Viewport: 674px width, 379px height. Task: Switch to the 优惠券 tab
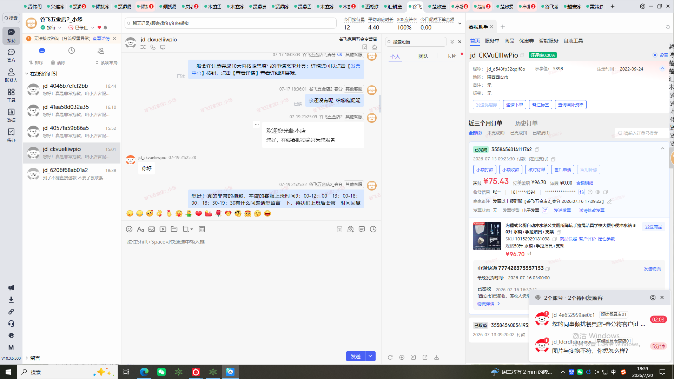pyautogui.click(x=527, y=41)
